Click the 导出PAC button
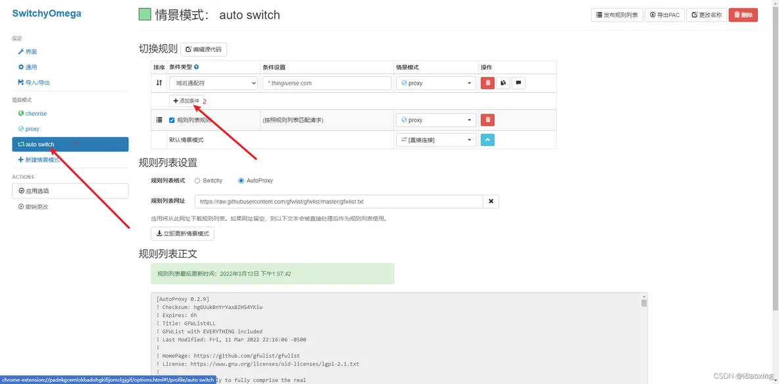This screenshot has width=779, height=384. pos(665,15)
